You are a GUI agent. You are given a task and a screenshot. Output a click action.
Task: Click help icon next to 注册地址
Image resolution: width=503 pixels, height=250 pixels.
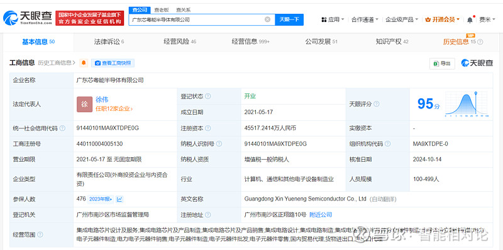click(208, 215)
